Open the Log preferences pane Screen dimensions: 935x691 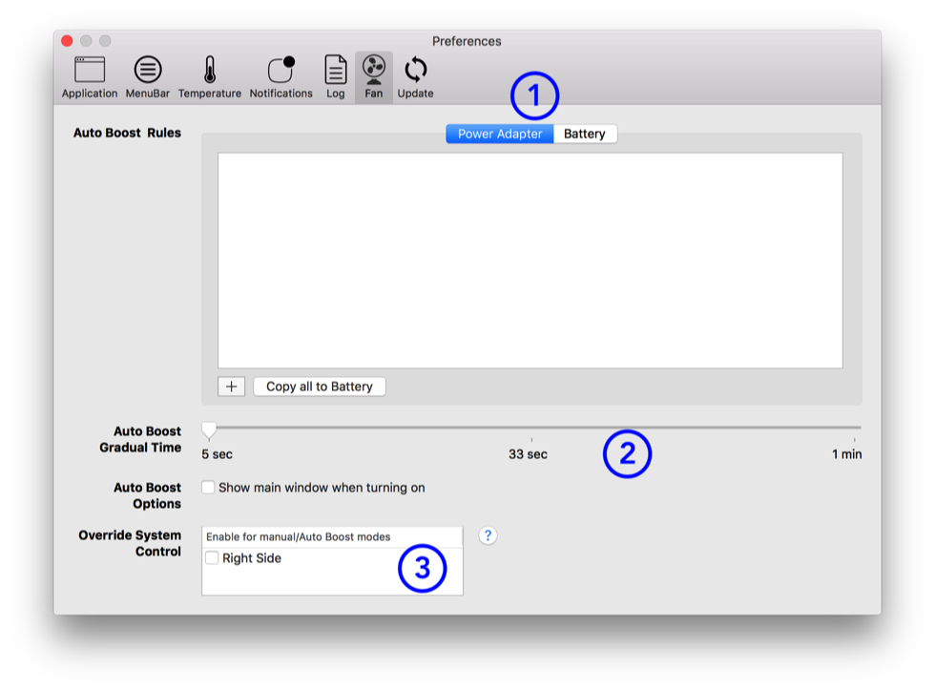click(x=335, y=76)
